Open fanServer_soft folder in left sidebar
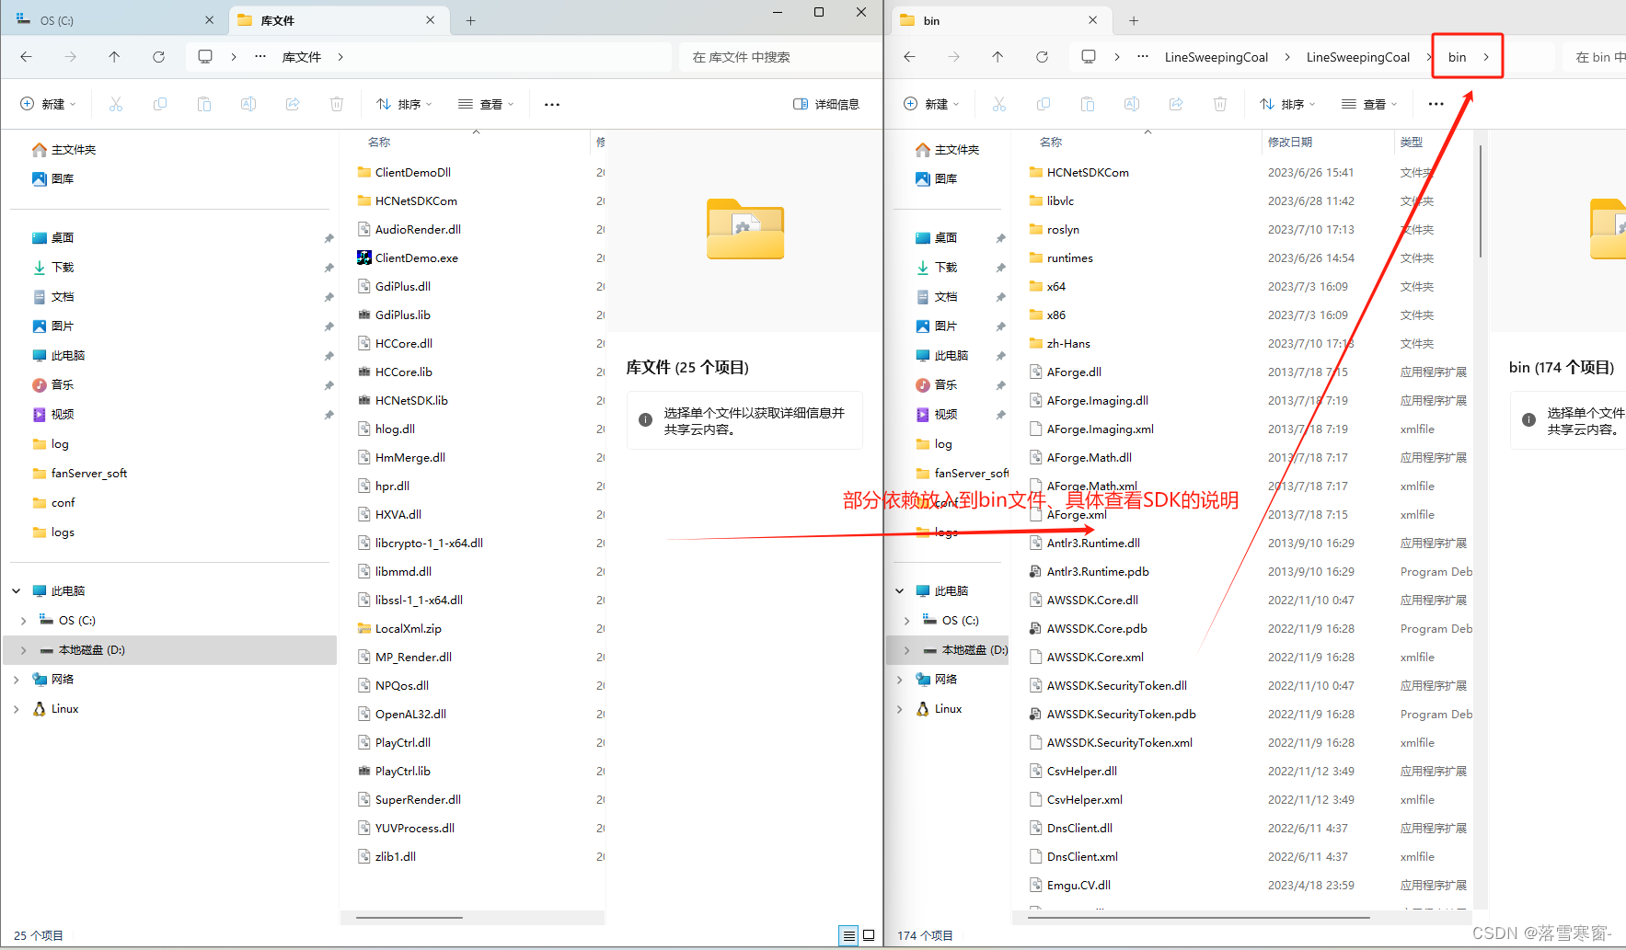This screenshot has width=1626, height=950. point(89,474)
